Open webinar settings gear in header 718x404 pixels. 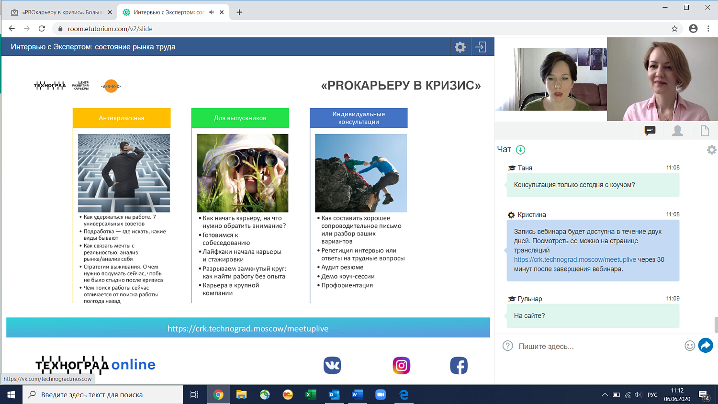[460, 47]
